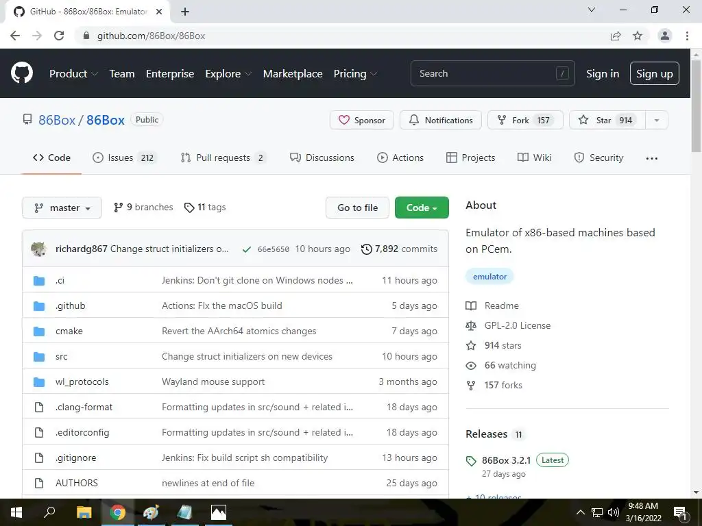Open the Paint app in taskbar
702x526 pixels.
[x=151, y=512]
